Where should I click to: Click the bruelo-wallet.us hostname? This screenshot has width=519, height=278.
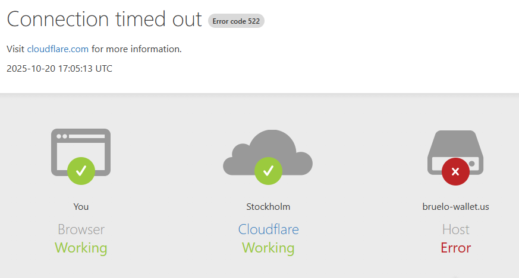pyautogui.click(x=455, y=207)
